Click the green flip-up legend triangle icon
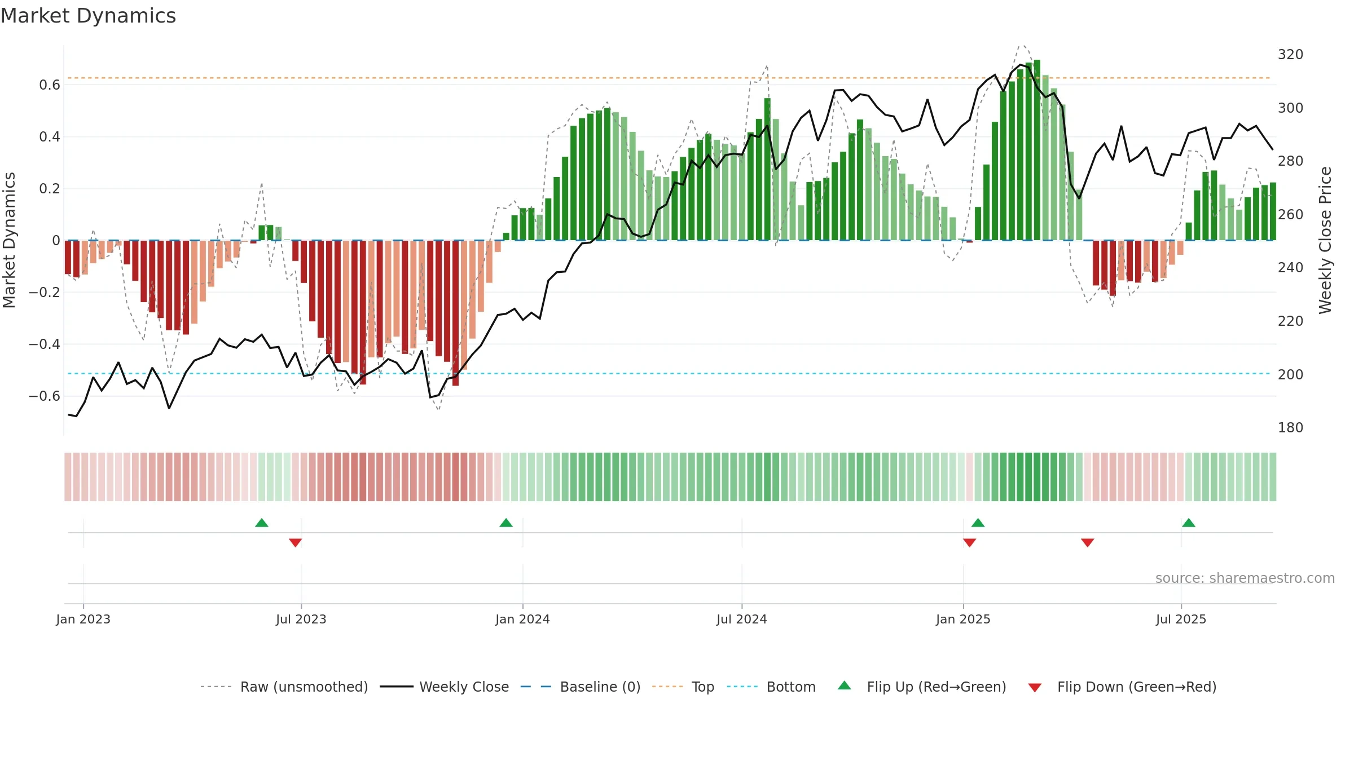1354x761 pixels. [x=845, y=685]
